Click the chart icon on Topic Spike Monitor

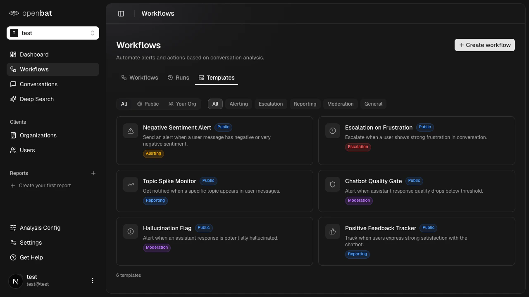coord(131,184)
